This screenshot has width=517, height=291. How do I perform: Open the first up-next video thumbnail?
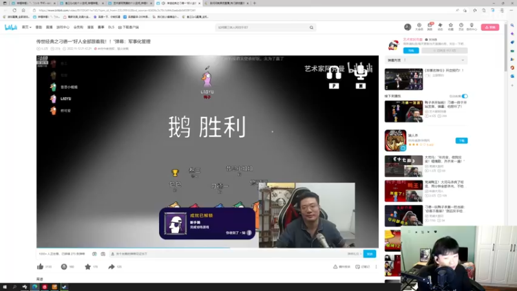pos(403,111)
